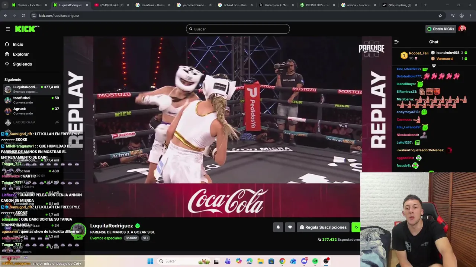Click Vanecorsi in gift leaderboard
Image resolution: width=476 pixels, height=267 pixels.
coord(449,59)
